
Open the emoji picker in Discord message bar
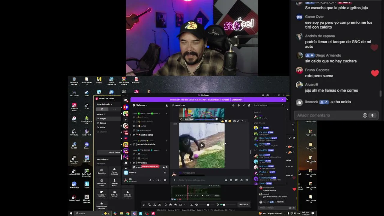[241, 180]
